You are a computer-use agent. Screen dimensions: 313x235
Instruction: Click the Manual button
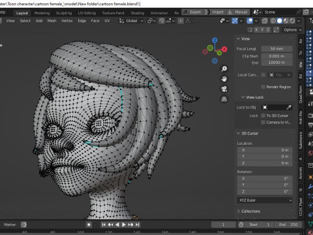point(237,12)
